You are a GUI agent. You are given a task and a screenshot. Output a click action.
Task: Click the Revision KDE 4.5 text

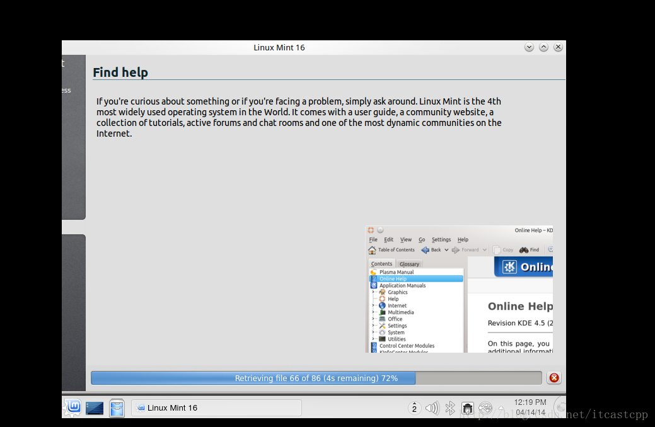[520, 323]
